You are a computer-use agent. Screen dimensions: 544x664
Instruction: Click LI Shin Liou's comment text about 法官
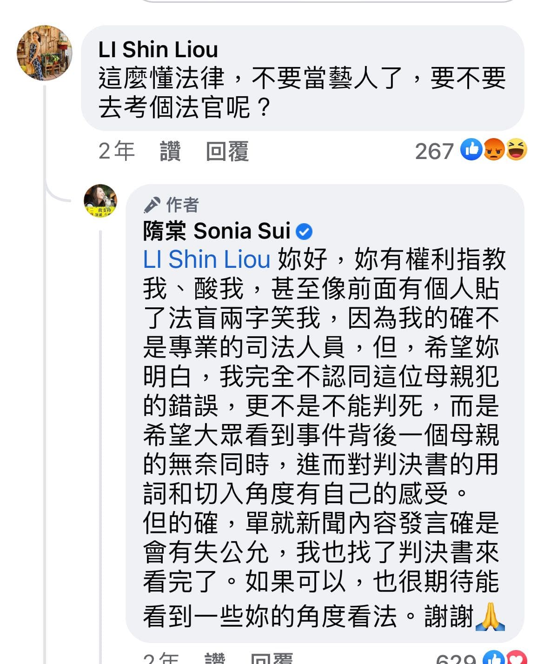coord(301,92)
